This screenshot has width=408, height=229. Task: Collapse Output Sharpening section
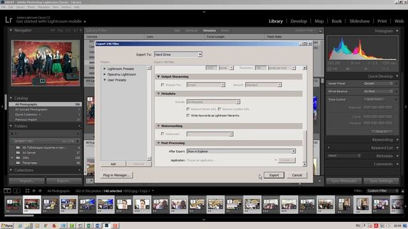tap(158, 76)
